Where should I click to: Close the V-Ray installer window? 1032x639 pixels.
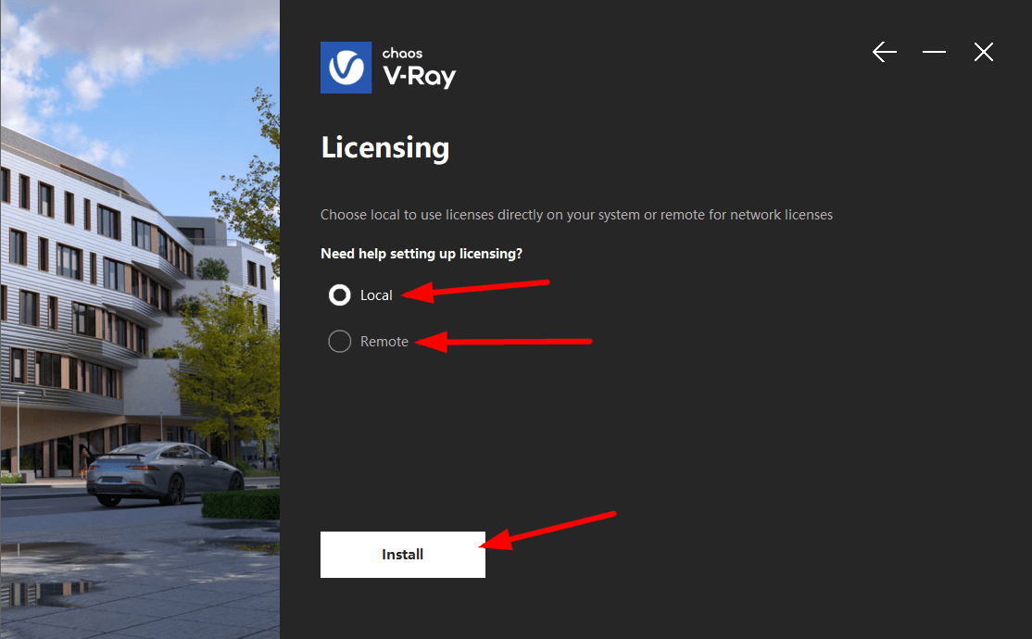[x=983, y=52]
